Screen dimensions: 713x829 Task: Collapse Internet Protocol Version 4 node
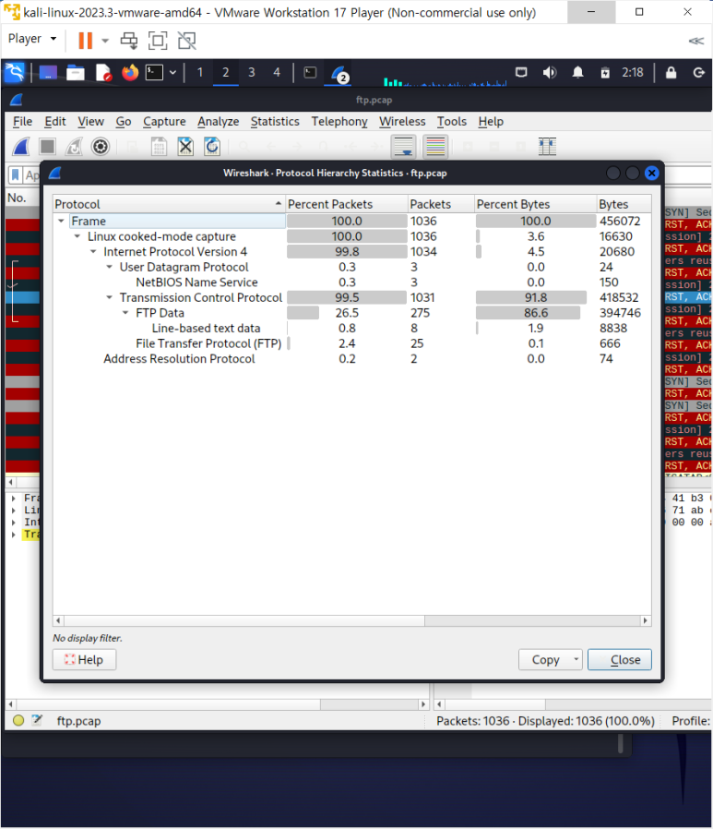click(x=93, y=252)
